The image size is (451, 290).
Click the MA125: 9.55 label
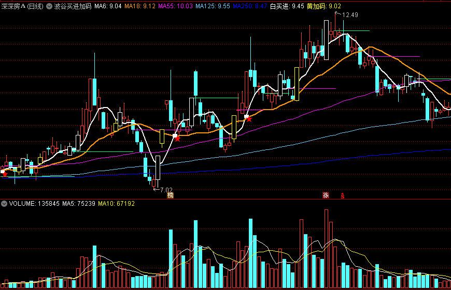[213, 6]
